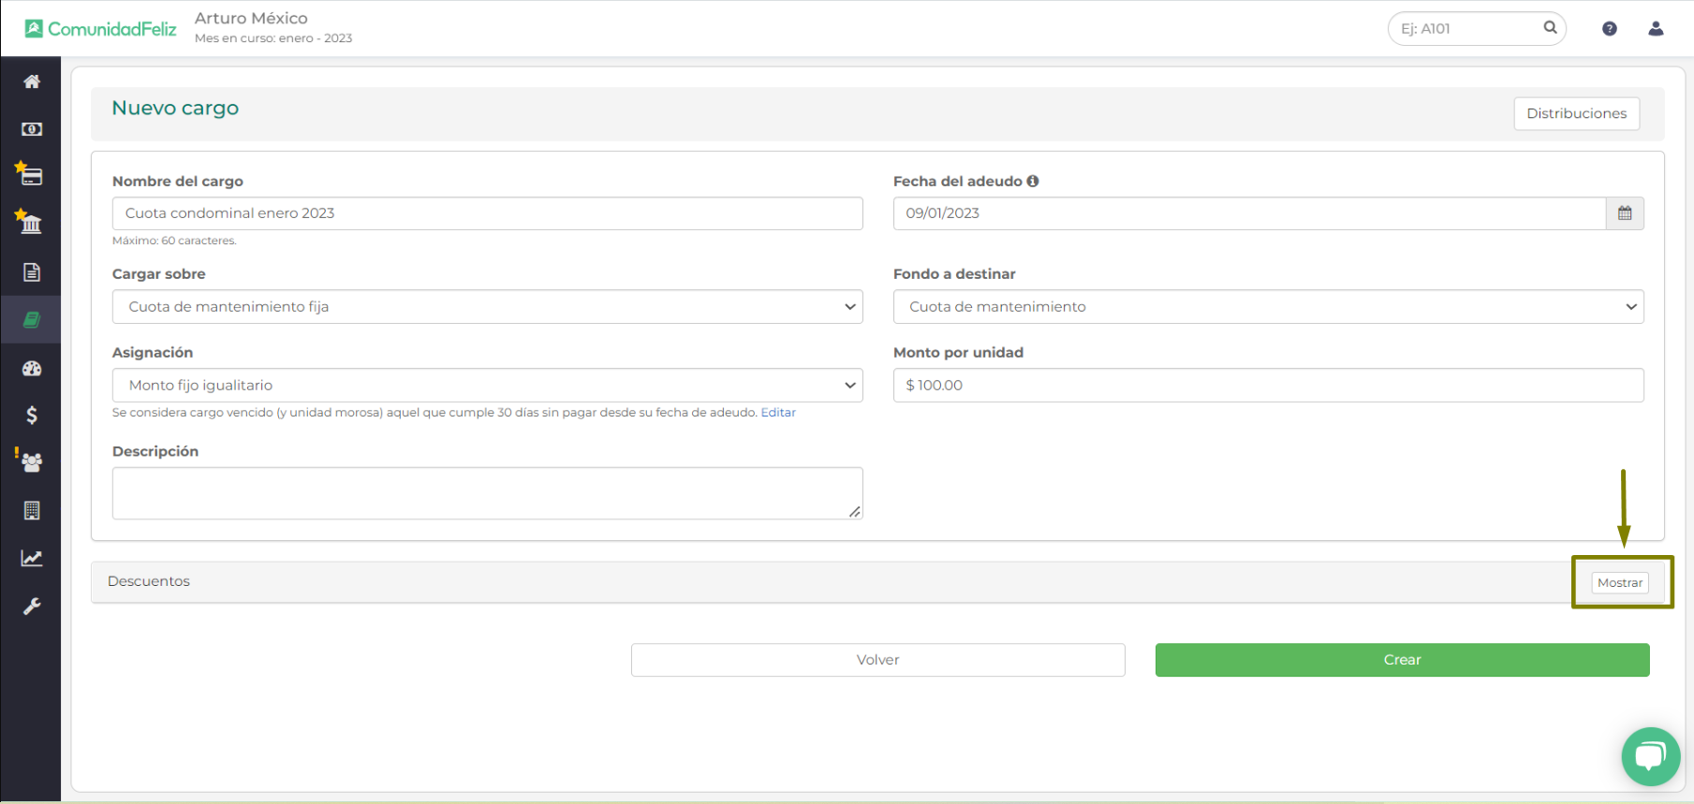The image size is (1694, 804).
Task: Click the home icon in sidebar
Action: [x=32, y=81]
